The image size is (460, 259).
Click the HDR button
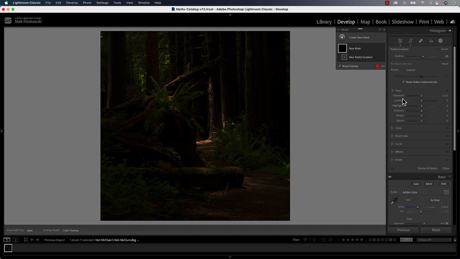(x=443, y=184)
